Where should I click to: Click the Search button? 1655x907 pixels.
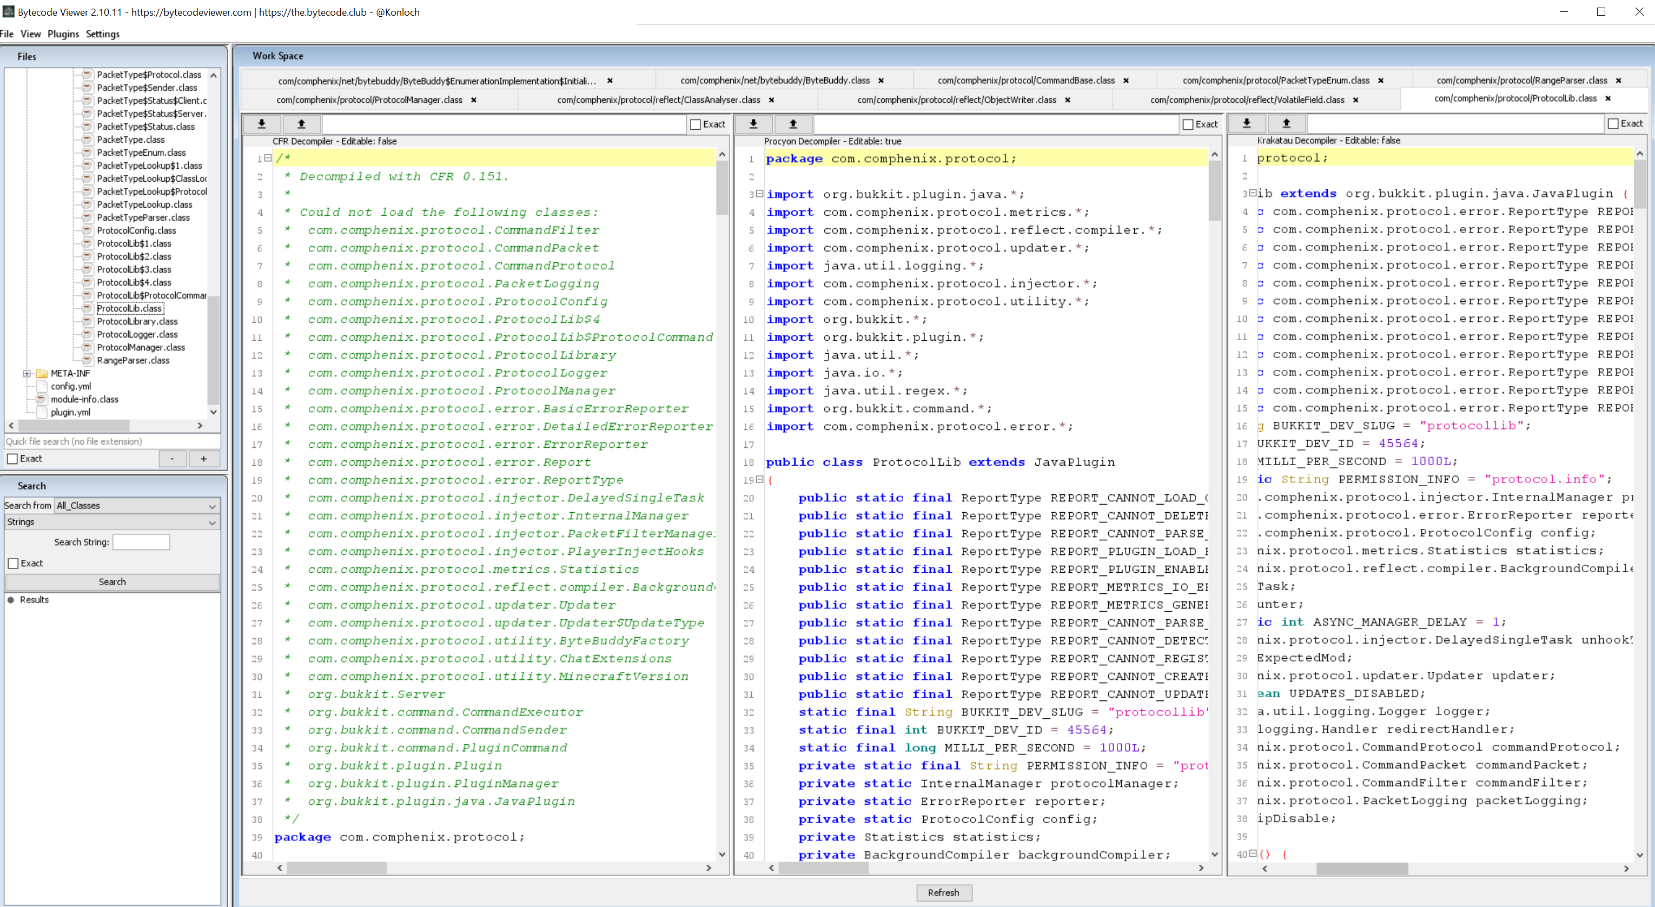(112, 581)
